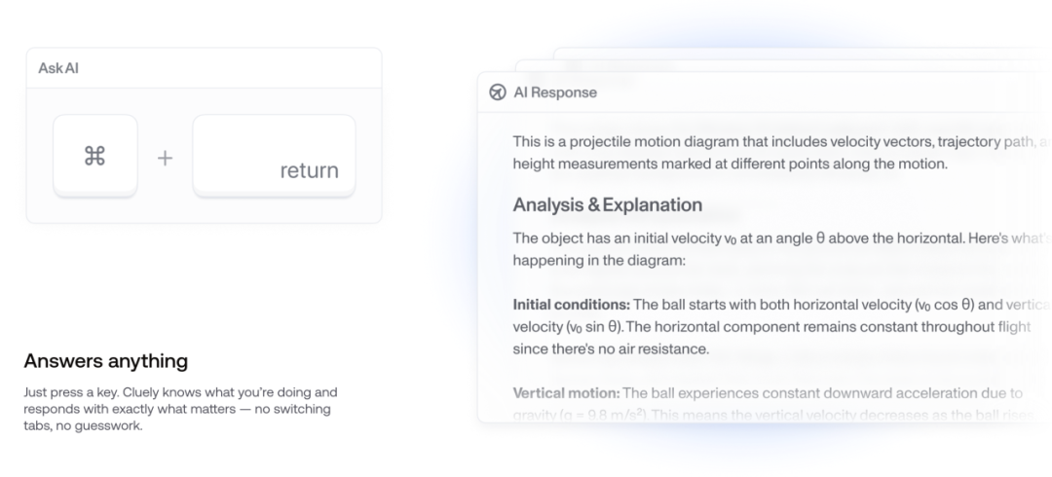The height and width of the screenshot is (477, 1052).
Task: Click the 'initial velocity v₀ at an angle' line
Action: pos(780,238)
